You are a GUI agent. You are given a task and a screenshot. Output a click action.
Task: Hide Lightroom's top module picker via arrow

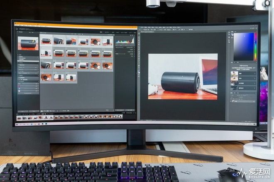(78, 29)
